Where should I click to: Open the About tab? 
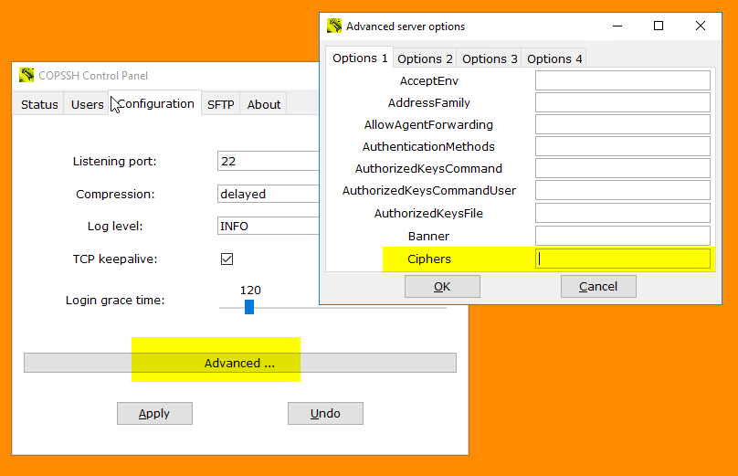click(264, 104)
